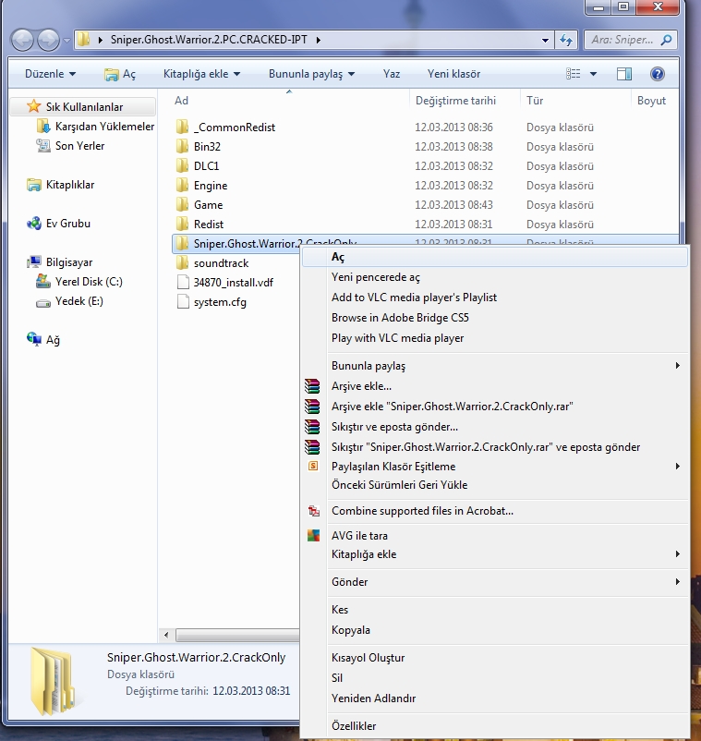This screenshot has height=741, width=701.
Task: Select the DLC1 folder row
Action: 425,166
